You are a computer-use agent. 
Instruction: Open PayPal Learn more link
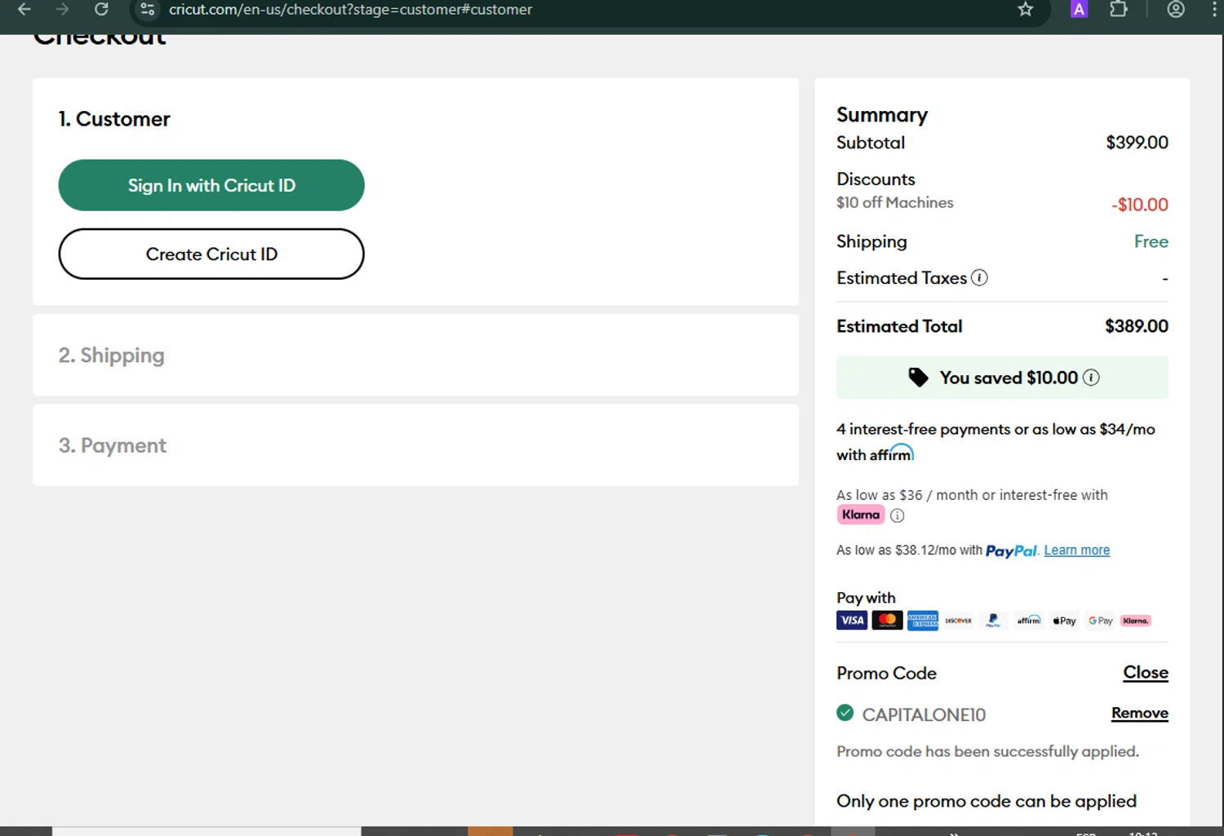pos(1077,551)
